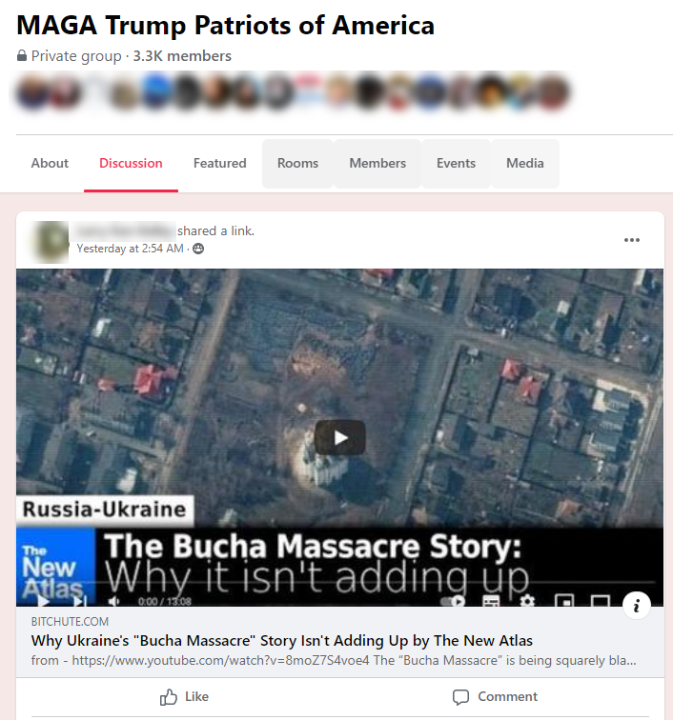
Task: Switch to the About tab
Action: (50, 163)
